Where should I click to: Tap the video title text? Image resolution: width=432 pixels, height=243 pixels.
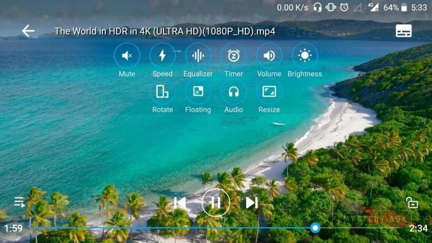(x=165, y=31)
